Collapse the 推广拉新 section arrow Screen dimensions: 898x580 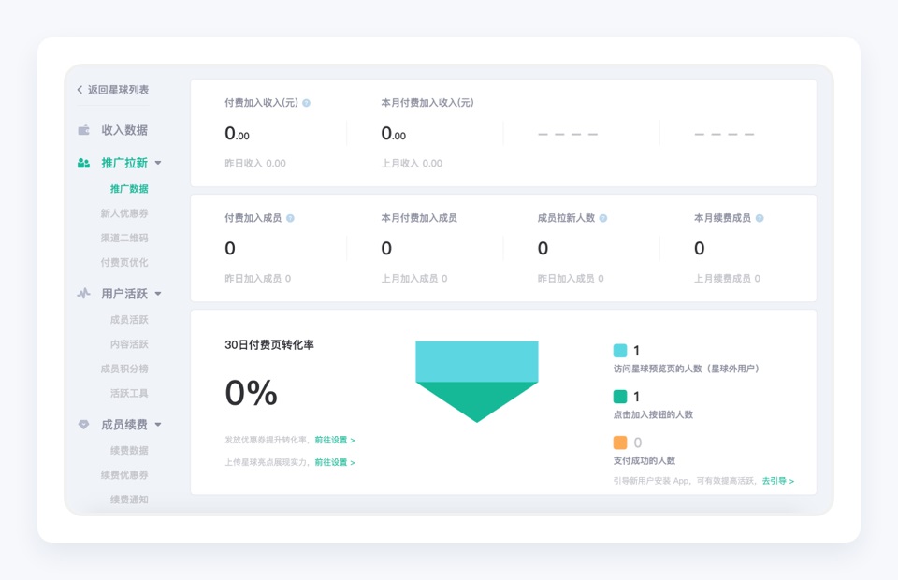click(x=158, y=163)
